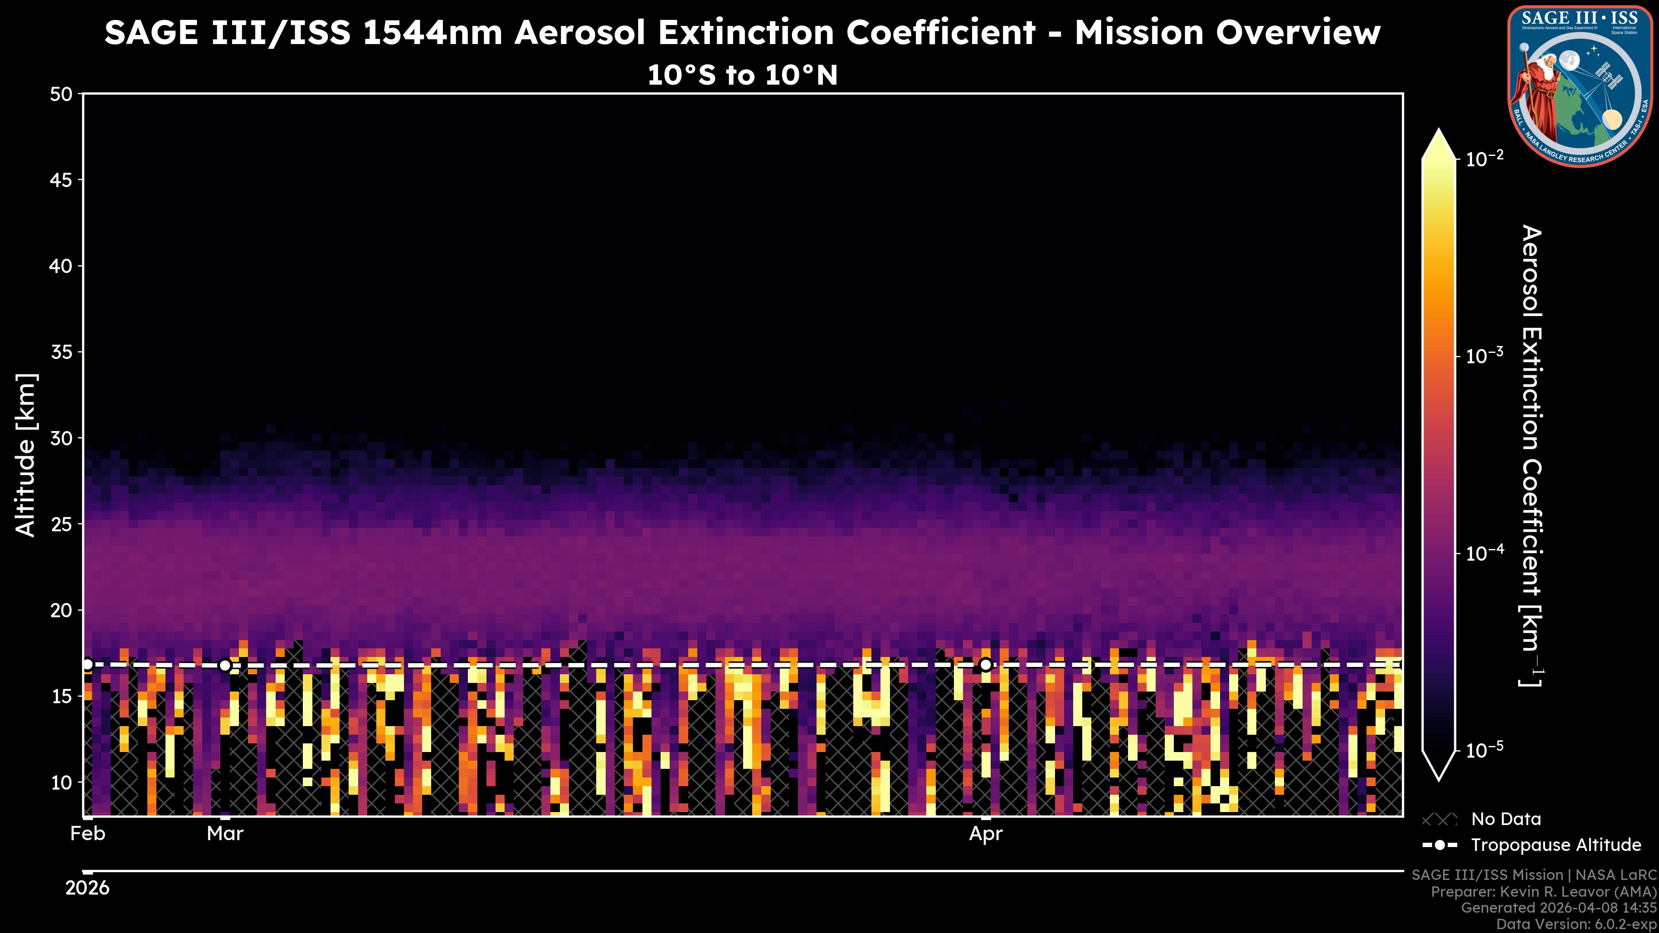Viewport: 1659px width, 933px height.
Task: Click the tropopause marker at Feb start
Action: 88,664
